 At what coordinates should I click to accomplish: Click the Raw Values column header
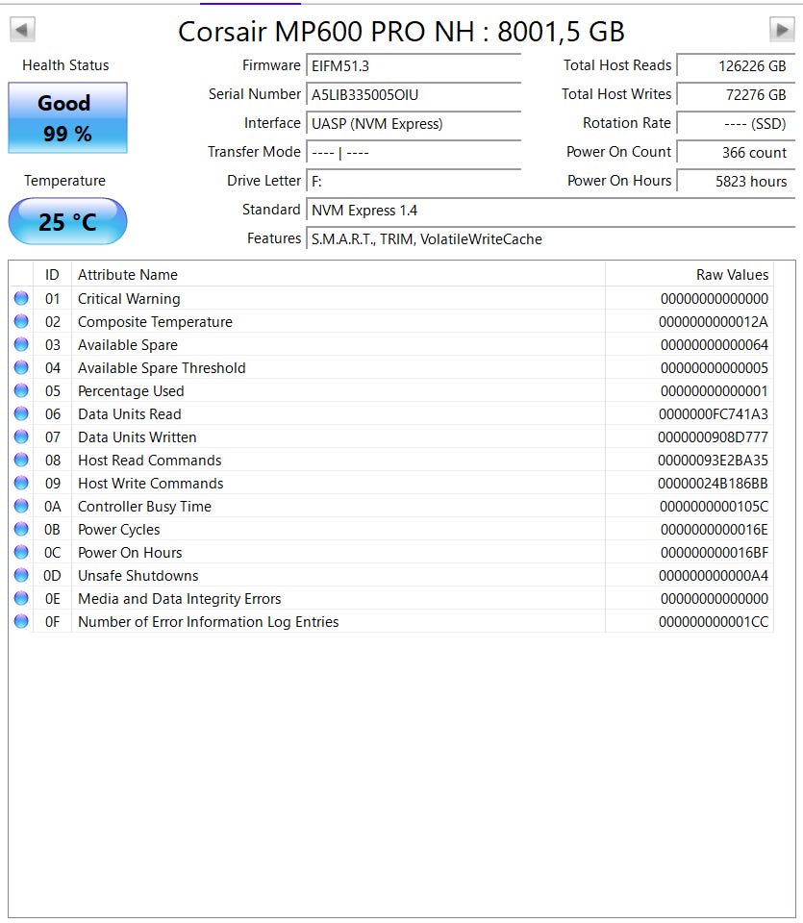(690, 275)
